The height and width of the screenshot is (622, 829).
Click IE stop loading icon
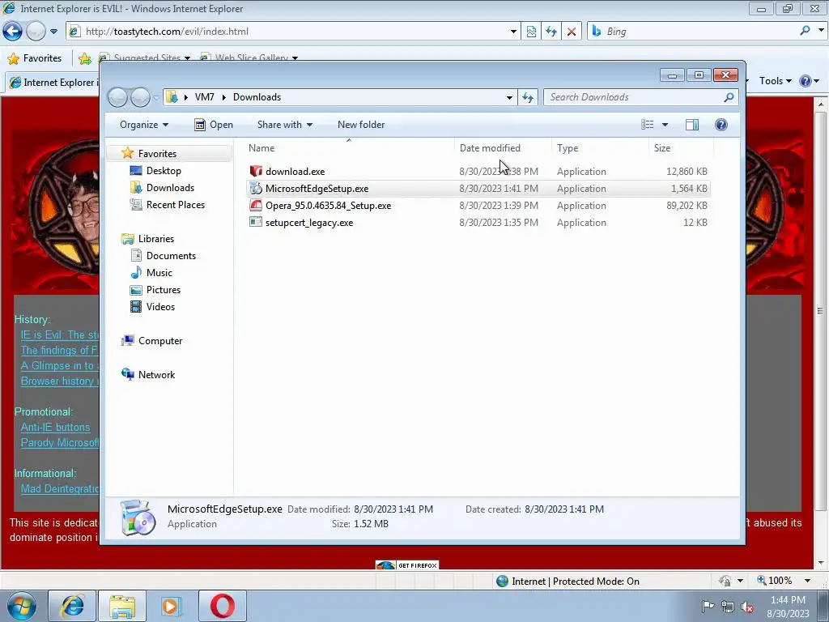tap(572, 32)
